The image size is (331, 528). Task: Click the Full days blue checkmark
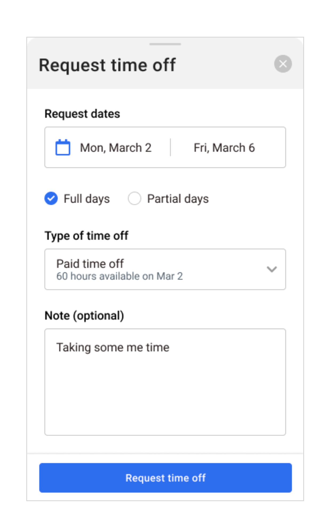(x=51, y=199)
